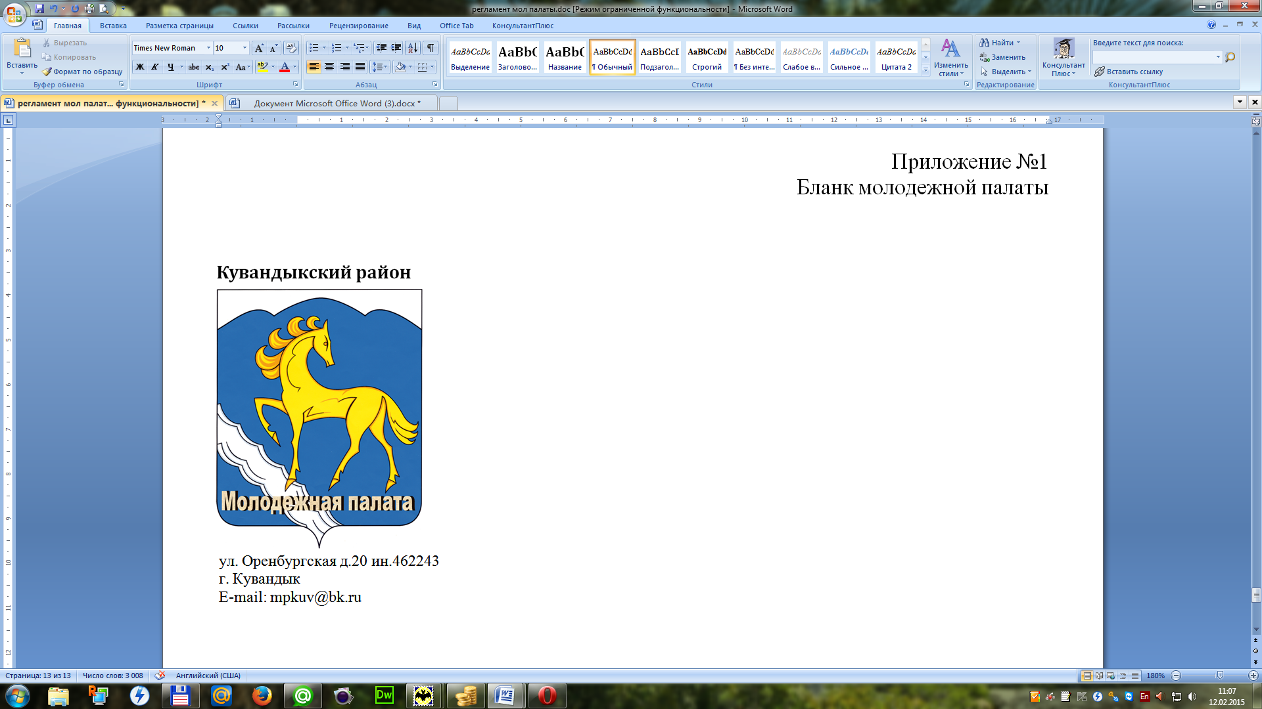Toggle underline (Ч) formatting

[x=170, y=67]
